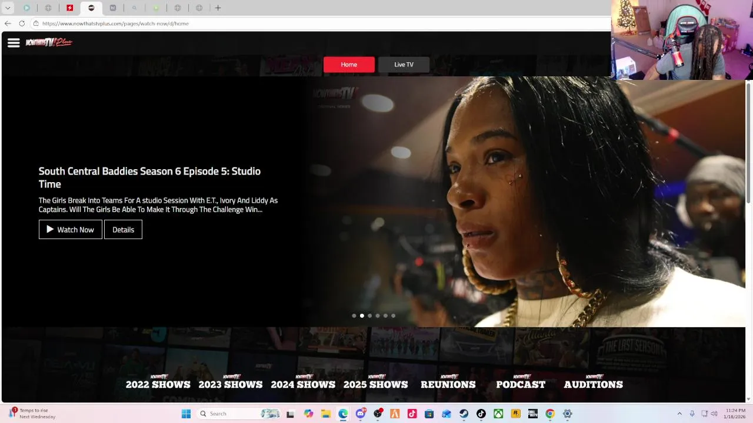The image size is (753, 423).
Task: Open the 2024 Shows category
Action: [x=303, y=382]
